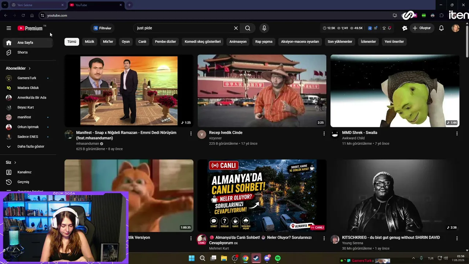Viewport: 469px width, 264px height.
Task: Click the Shorts icon in the sidebar
Action: click(x=9, y=52)
